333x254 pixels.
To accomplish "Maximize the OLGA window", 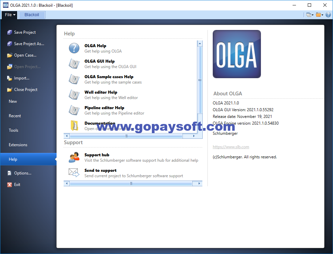I will [x=309, y=5].
